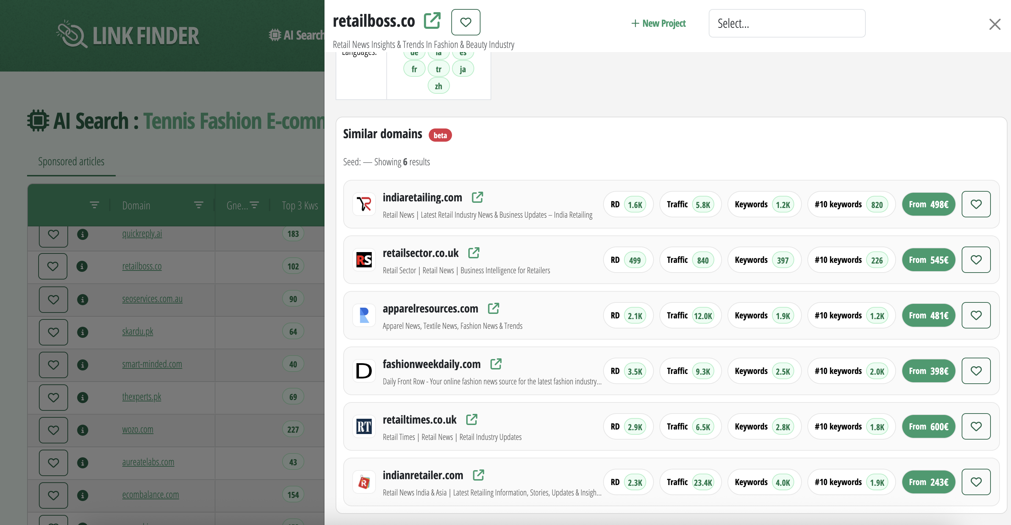Click indiaretailing.com site logo thumbnail
This screenshot has height=525, width=1011.
(364, 204)
